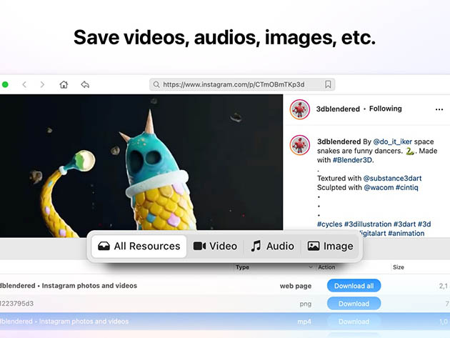Open the #3dillustration hashtag
450x338 pixels.
(368, 224)
